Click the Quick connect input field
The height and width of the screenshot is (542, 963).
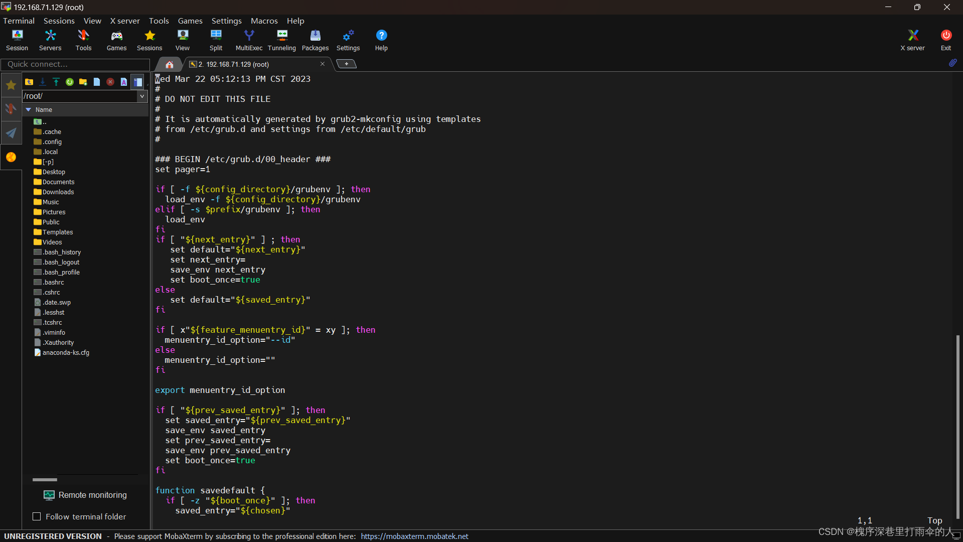coord(75,64)
